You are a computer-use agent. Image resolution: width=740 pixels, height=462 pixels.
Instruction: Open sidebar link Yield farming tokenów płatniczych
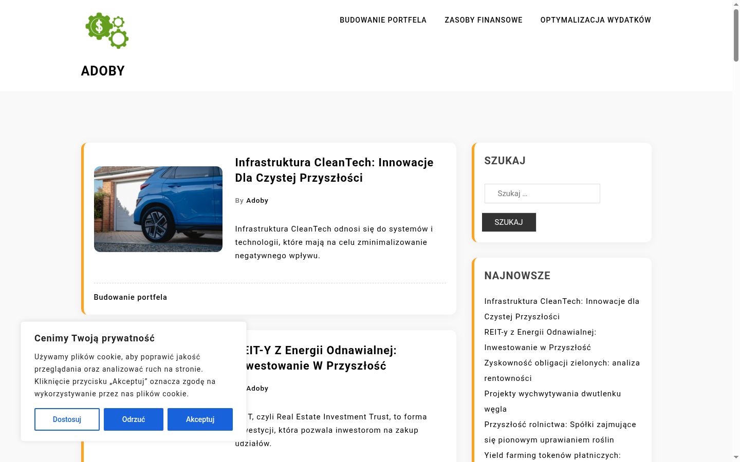(x=552, y=455)
